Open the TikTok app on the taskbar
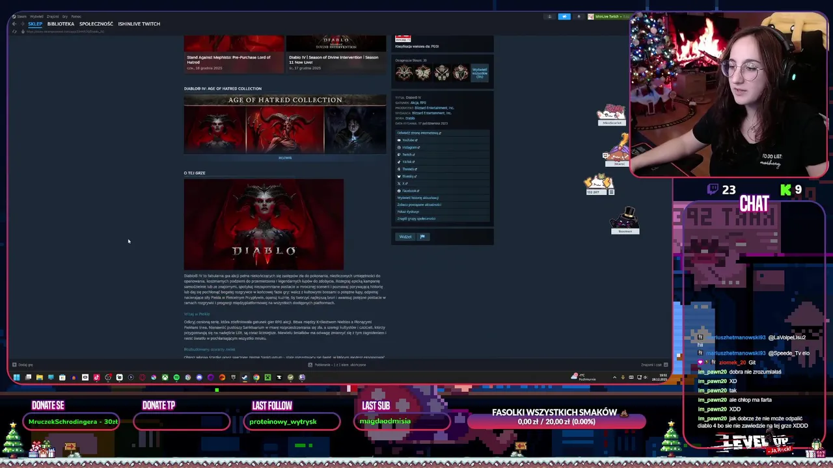Viewport: 833px width, 468px height. pyautogui.click(x=96, y=377)
